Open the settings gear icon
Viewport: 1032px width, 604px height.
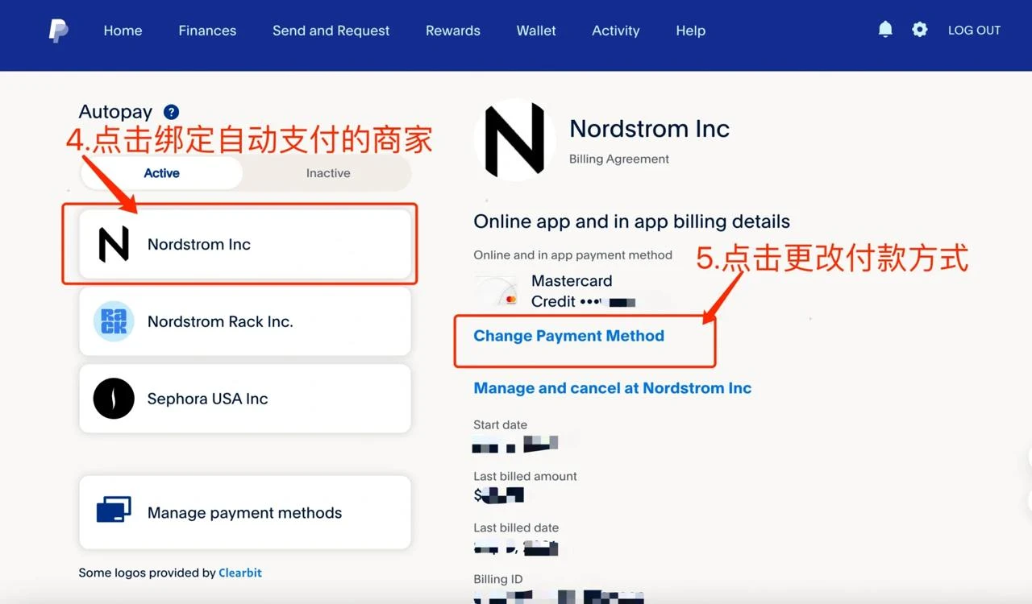920,30
